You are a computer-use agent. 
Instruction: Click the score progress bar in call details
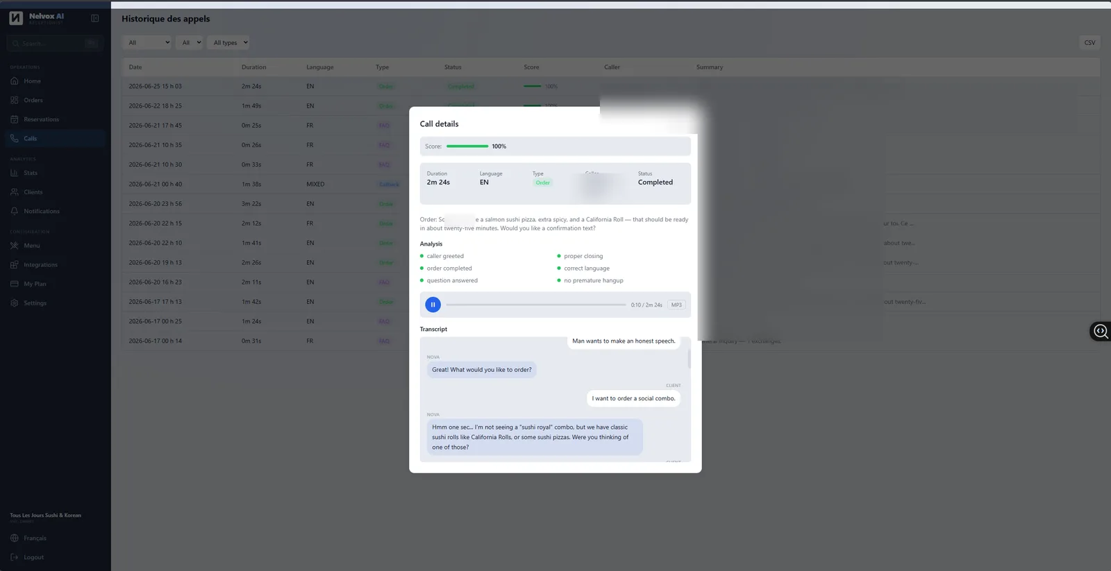[467, 146]
